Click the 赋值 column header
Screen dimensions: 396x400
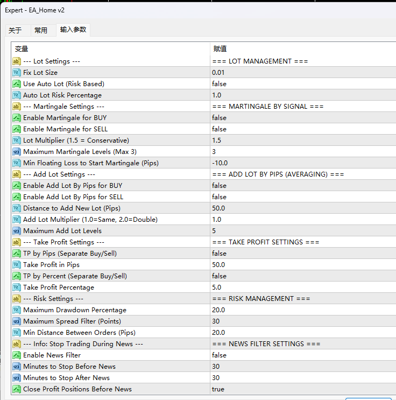click(220, 49)
